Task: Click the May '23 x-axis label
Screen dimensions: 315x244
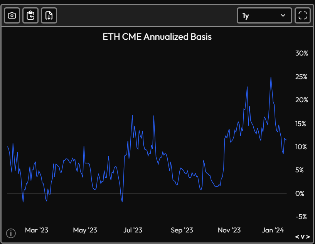Action: (x=85, y=230)
